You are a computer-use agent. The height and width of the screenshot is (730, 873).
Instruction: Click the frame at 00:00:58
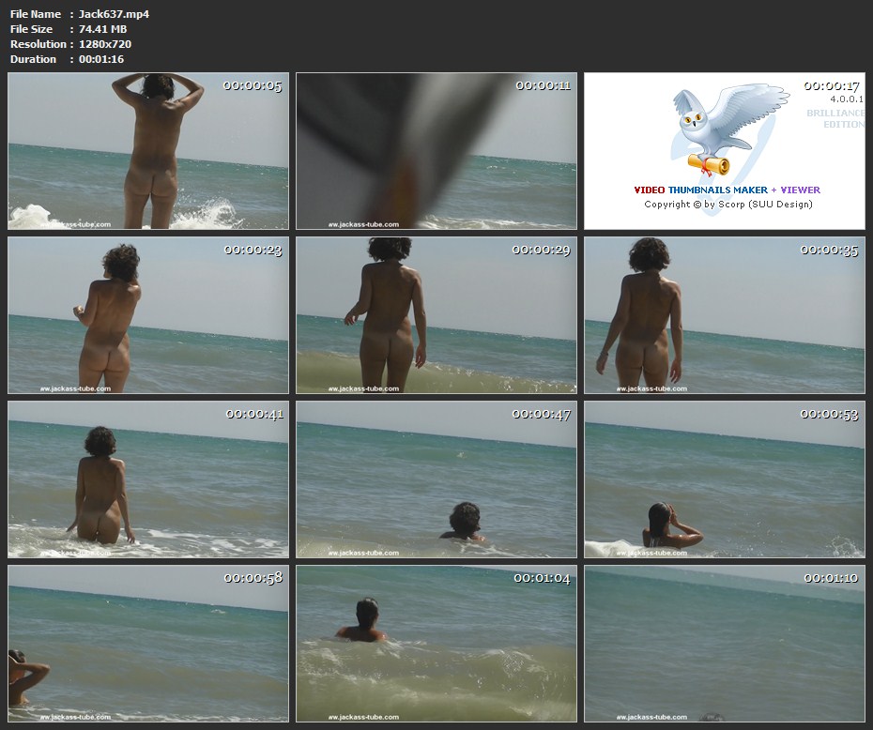148,644
